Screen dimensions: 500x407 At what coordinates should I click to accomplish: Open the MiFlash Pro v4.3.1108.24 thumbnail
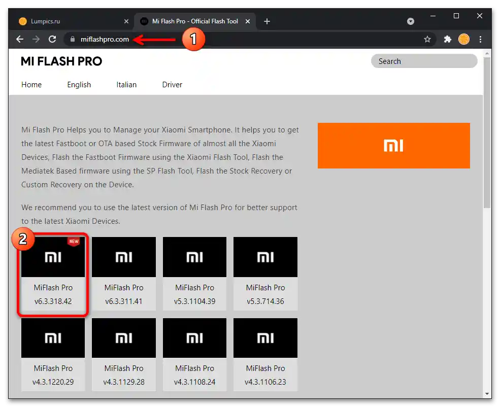click(x=194, y=338)
